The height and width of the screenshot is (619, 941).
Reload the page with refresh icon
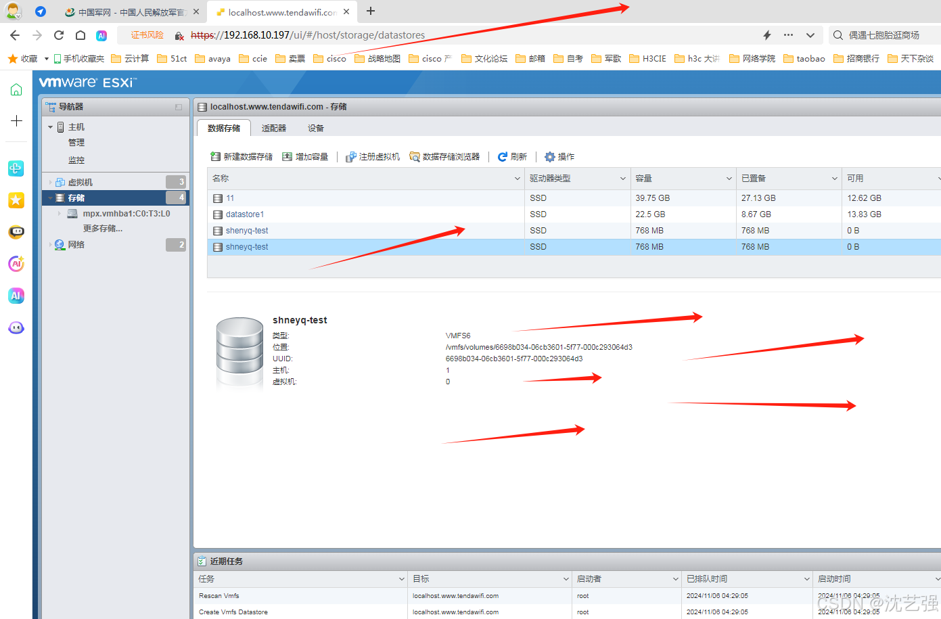click(x=59, y=35)
